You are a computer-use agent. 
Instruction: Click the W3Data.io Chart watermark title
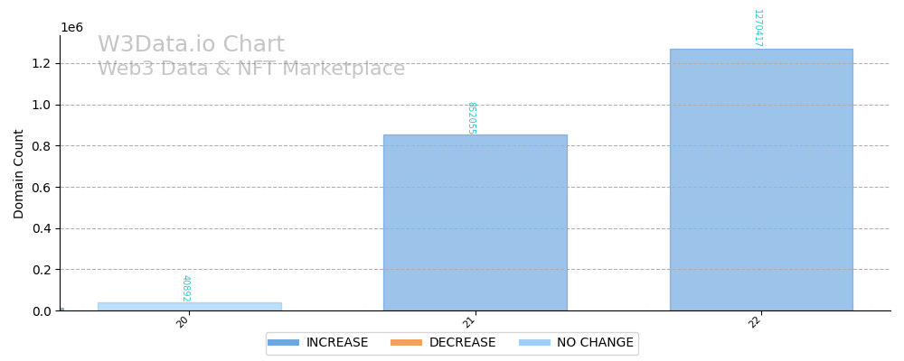(x=191, y=45)
